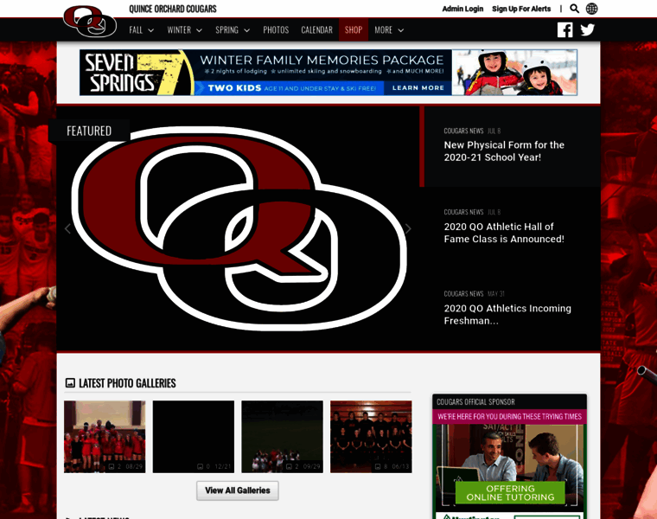Click the View All Galleries button
Image resolution: width=657 pixels, height=519 pixels.
(238, 490)
